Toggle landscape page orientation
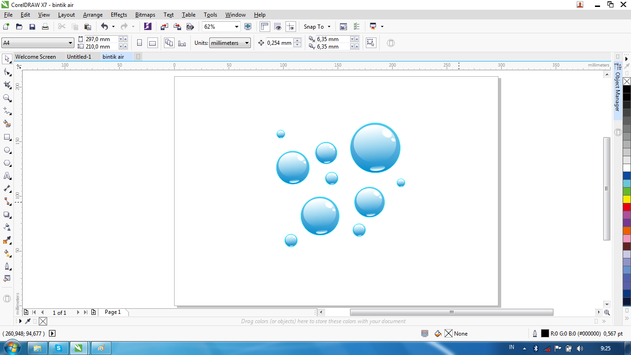Viewport: 631px width, 355px height. (x=152, y=42)
